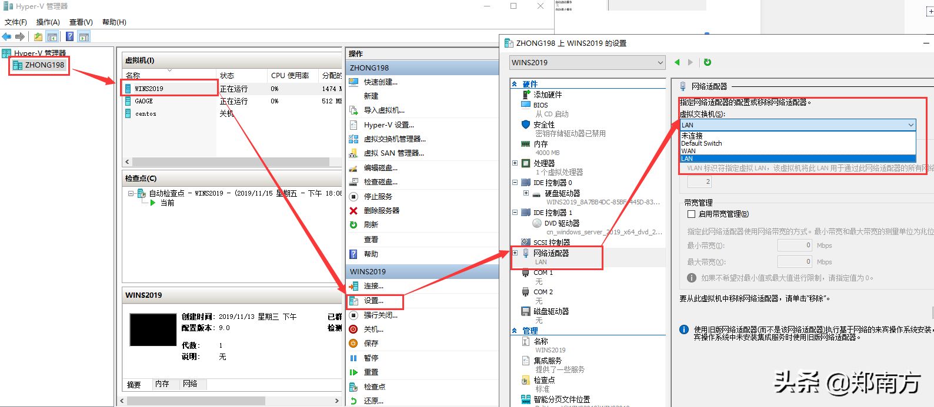Click the back arrow in Hyper-V toolbar
The height and width of the screenshot is (407, 934).
[x=7, y=36]
